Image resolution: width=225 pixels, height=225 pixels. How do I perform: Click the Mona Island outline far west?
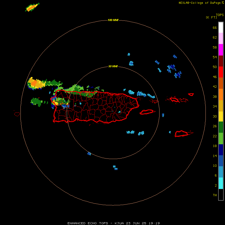coord(17,114)
